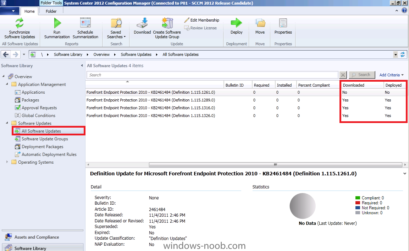
Task: Click the Search button
Action: pos(362,75)
